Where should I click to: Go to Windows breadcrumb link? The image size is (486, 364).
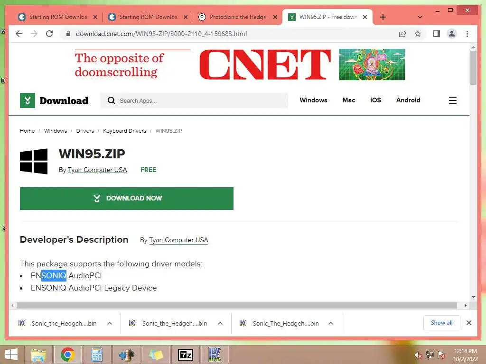click(x=56, y=131)
